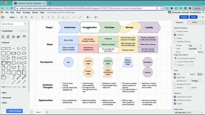Click the To Front toolbar icon
Screen dimensions: 205x115
[x=48, y=17]
